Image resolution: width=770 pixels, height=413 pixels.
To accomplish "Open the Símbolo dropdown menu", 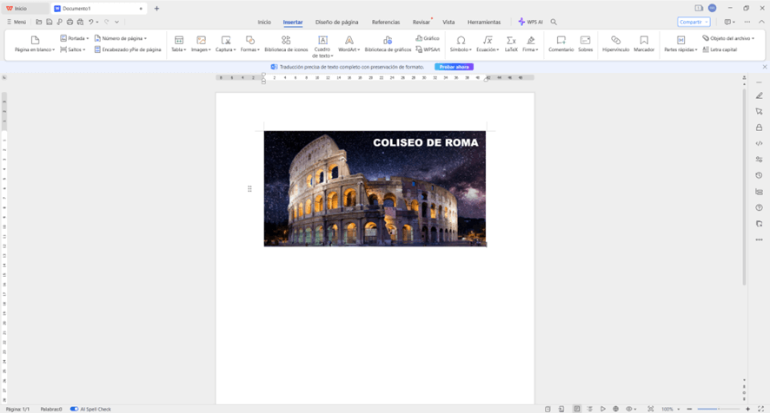I will (461, 49).
